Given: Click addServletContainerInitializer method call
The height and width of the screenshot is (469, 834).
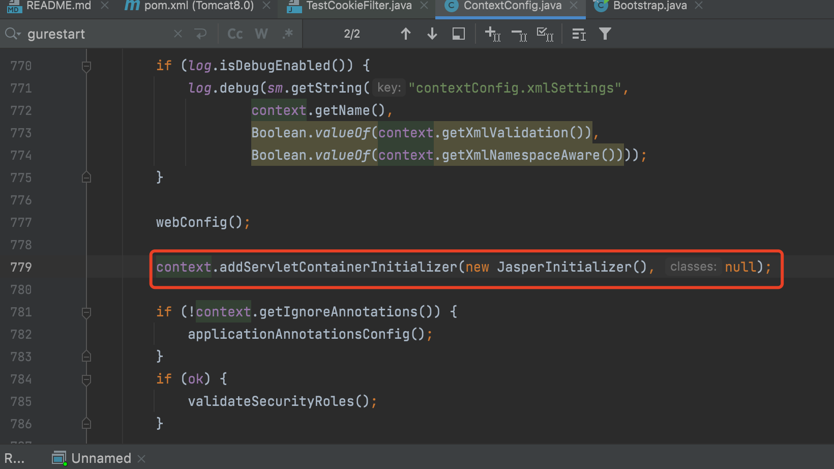Looking at the screenshot, I should pyautogui.click(x=338, y=267).
